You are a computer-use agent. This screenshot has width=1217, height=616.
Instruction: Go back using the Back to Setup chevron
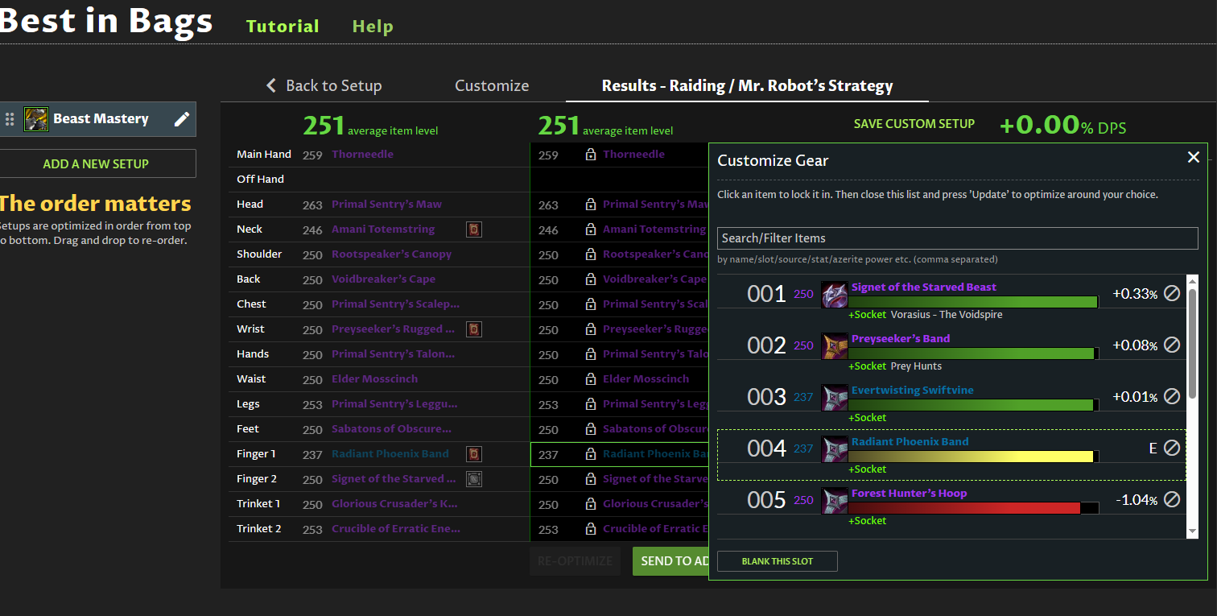[271, 85]
